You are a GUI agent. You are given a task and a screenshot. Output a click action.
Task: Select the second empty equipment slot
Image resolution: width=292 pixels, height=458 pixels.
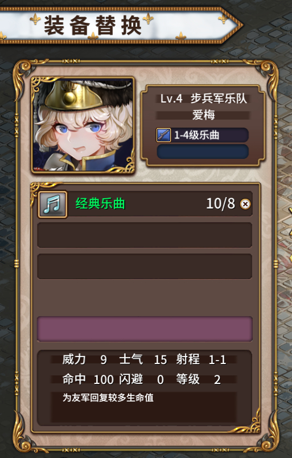(x=145, y=235)
